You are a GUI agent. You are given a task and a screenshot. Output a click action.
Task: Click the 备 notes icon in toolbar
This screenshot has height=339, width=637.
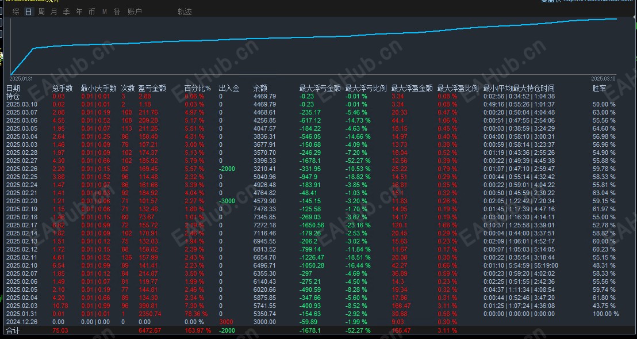116,11
